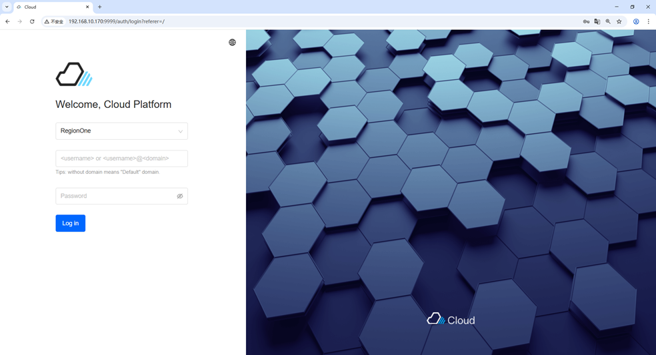Select the Cloud browser tab
This screenshot has width=656, height=355.
click(50, 7)
